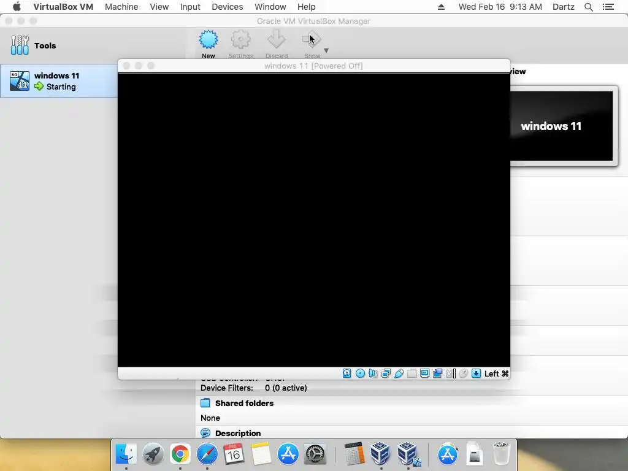Open the dropdown arrow next to Show
Viewport: 628px width, 471px height.
point(326,50)
